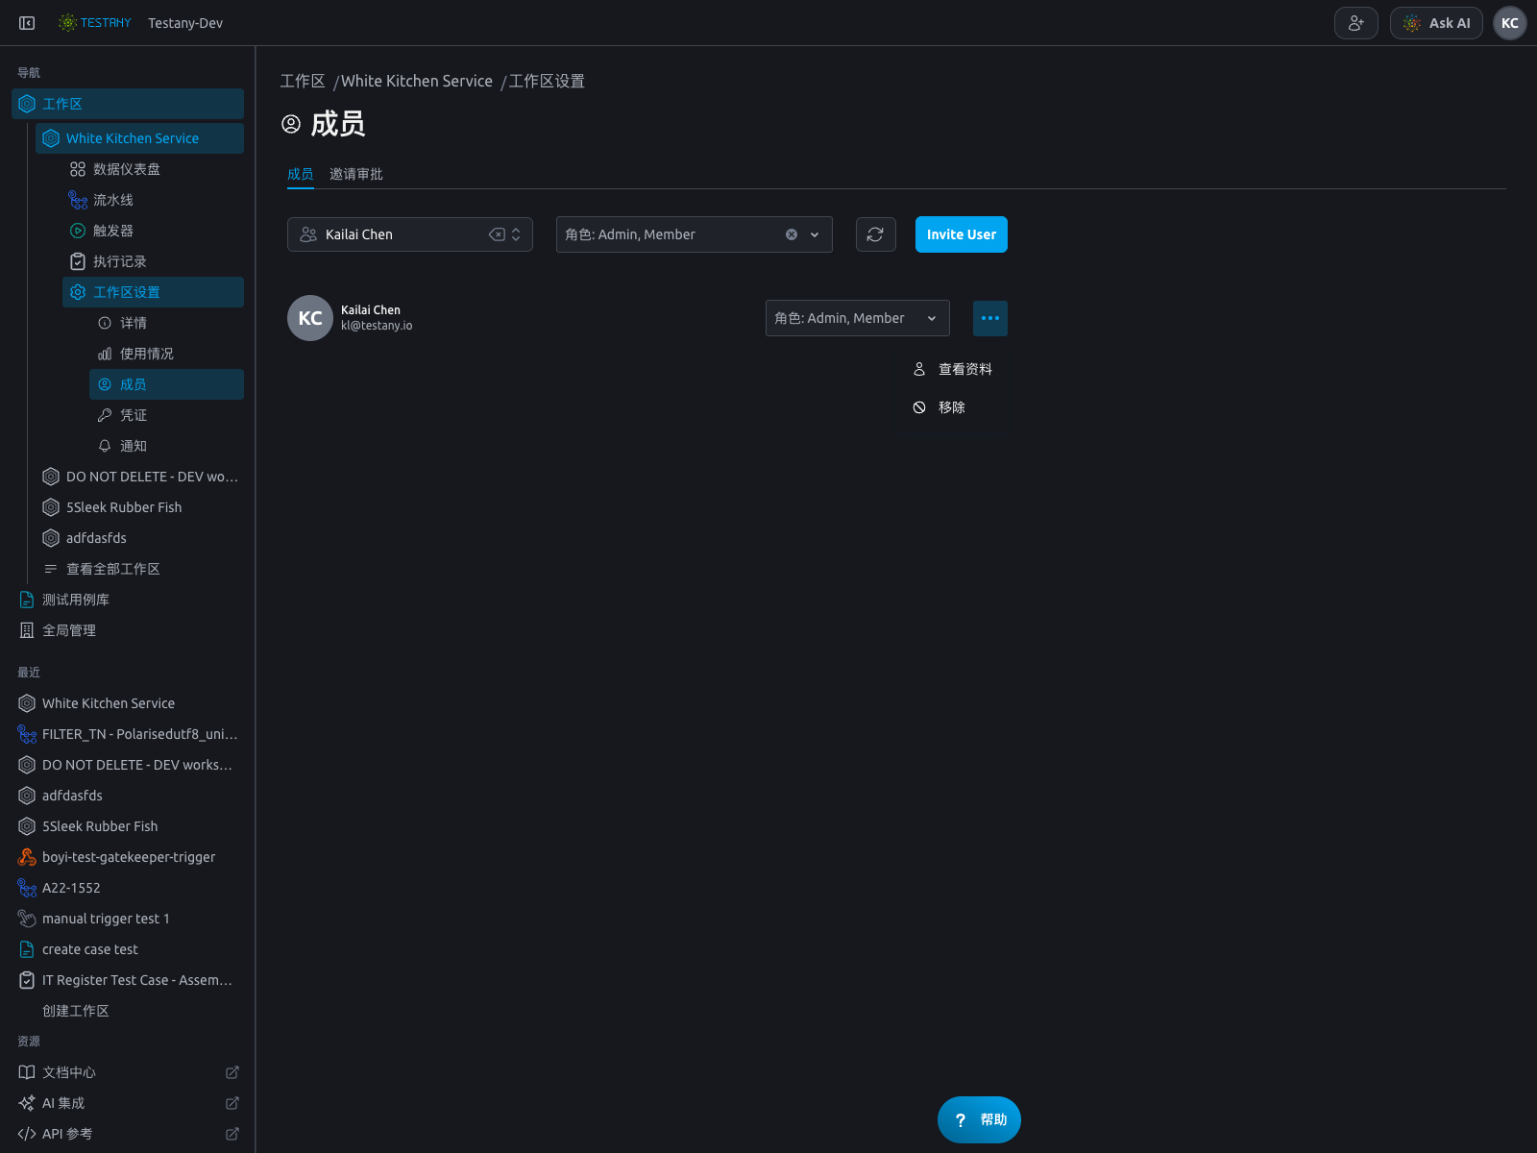Open DO NOT DELETE - DEV workspace in tree

coord(139,477)
